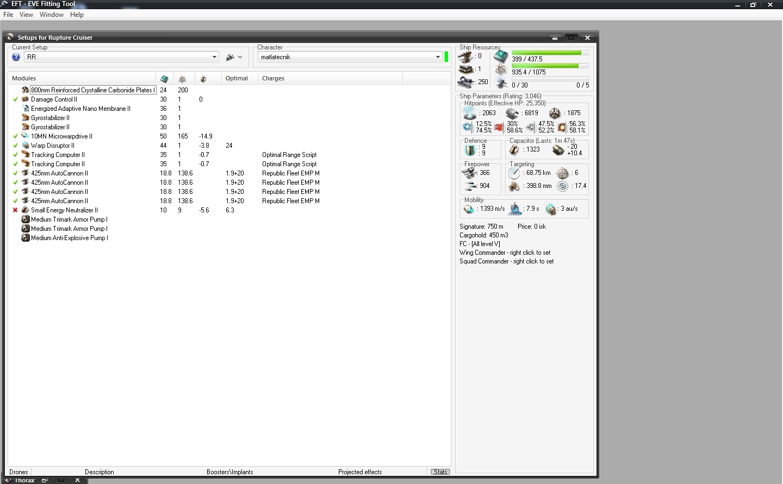Image resolution: width=783 pixels, height=484 pixels.
Task: Click the turret firepower icon showing 366
Action: 469,173
